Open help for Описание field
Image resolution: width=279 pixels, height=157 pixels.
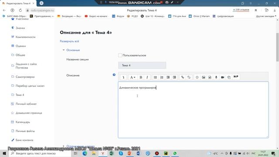[x=114, y=75]
